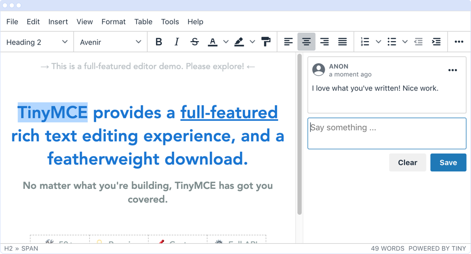Click the 'full-featured editor demo' intro line
This screenshot has height=254, width=471.
[148, 67]
